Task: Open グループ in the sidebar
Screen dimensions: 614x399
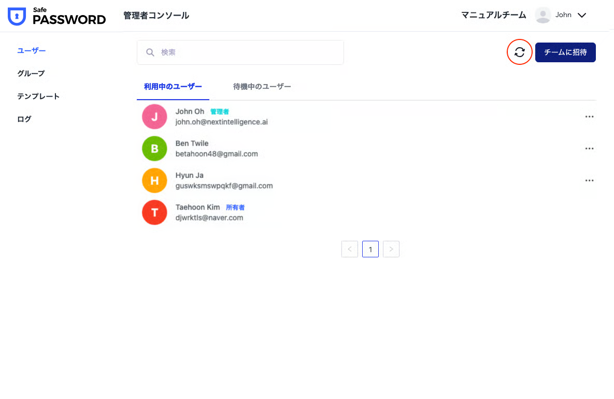Action: (x=31, y=74)
